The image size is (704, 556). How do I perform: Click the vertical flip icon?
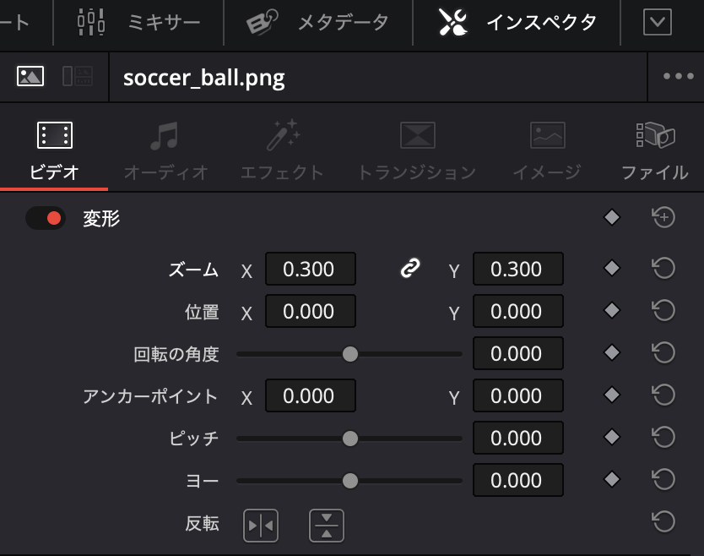(x=326, y=525)
